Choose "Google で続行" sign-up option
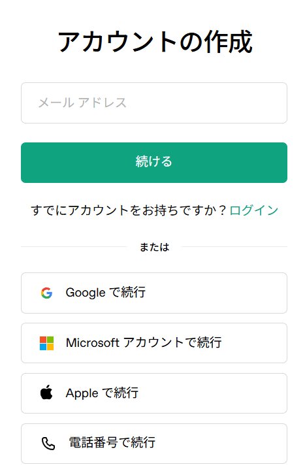The width and height of the screenshot is (305, 473). click(154, 293)
